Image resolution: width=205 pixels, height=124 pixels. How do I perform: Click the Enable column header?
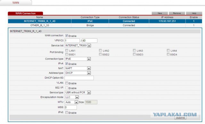coord(194,17)
